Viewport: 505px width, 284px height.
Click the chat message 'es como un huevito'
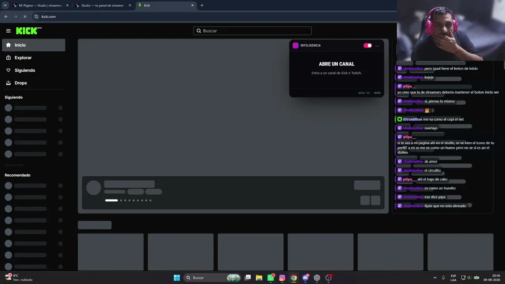[440, 188]
